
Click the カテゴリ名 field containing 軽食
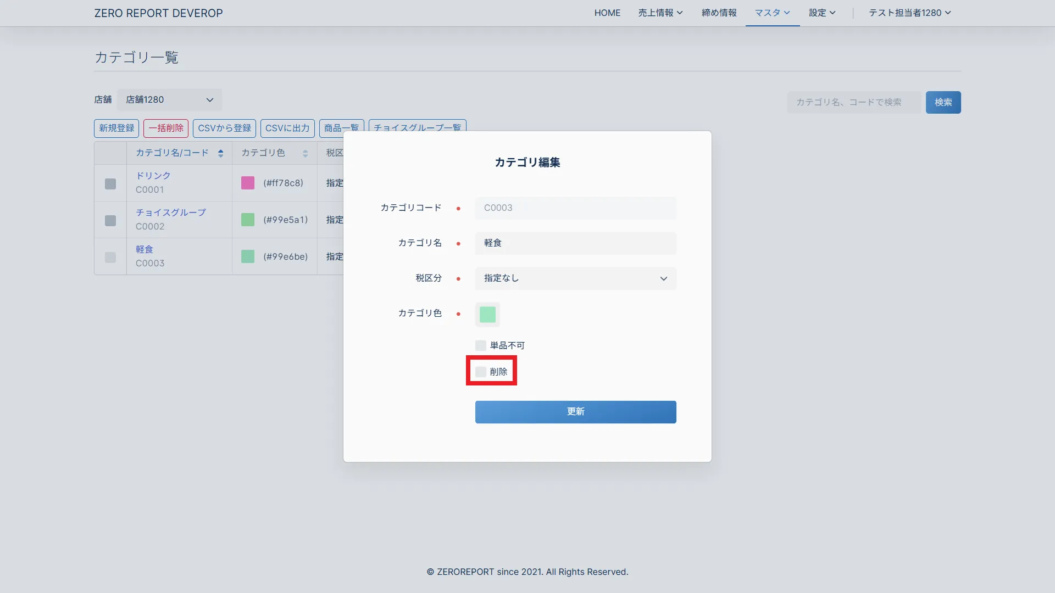[575, 243]
